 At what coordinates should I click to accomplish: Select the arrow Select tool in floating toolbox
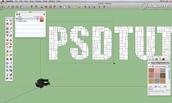click(x=7, y=21)
